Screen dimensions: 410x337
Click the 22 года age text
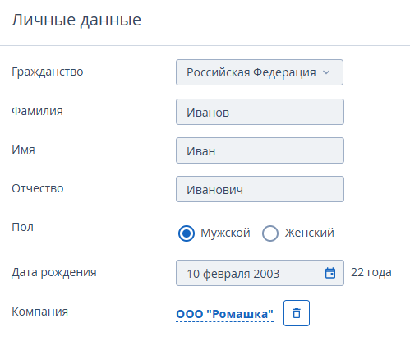click(371, 272)
